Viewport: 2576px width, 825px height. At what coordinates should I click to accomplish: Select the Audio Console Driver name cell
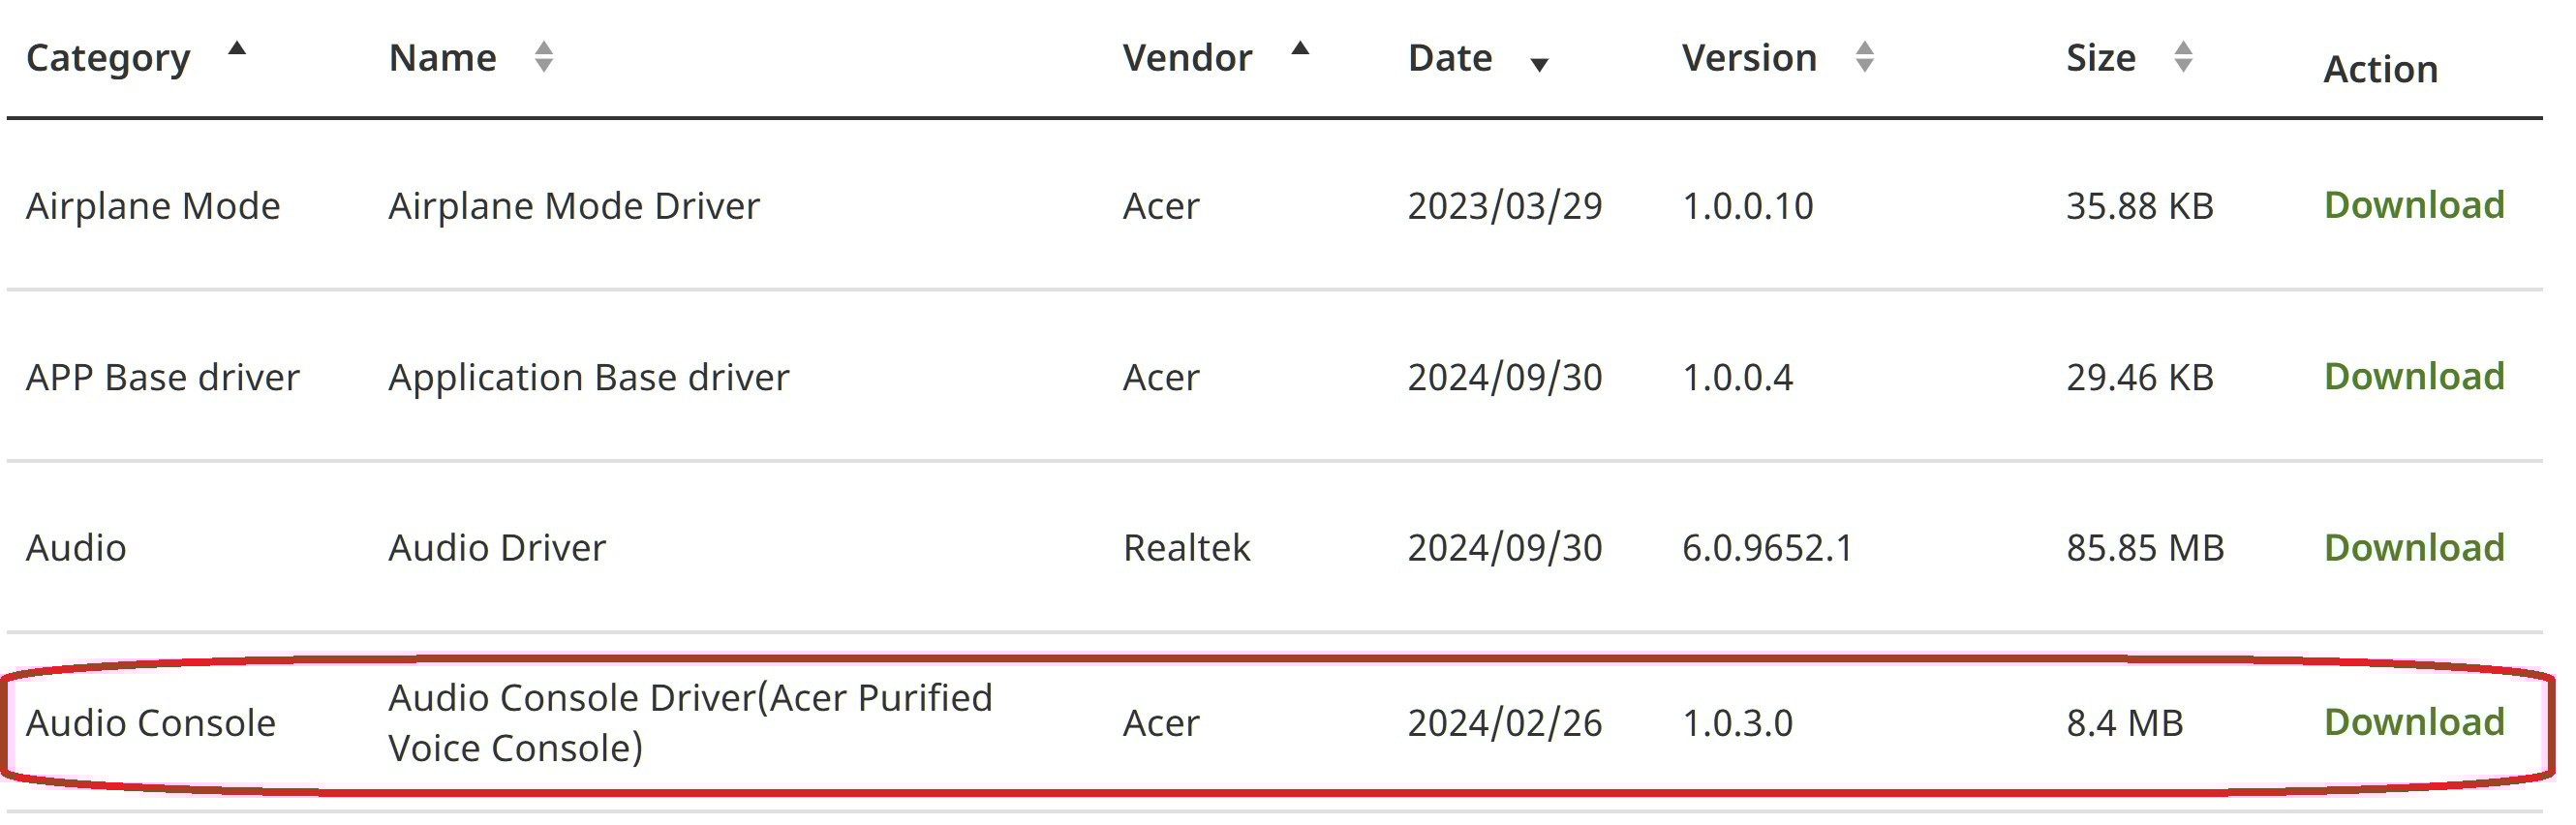click(x=690, y=722)
